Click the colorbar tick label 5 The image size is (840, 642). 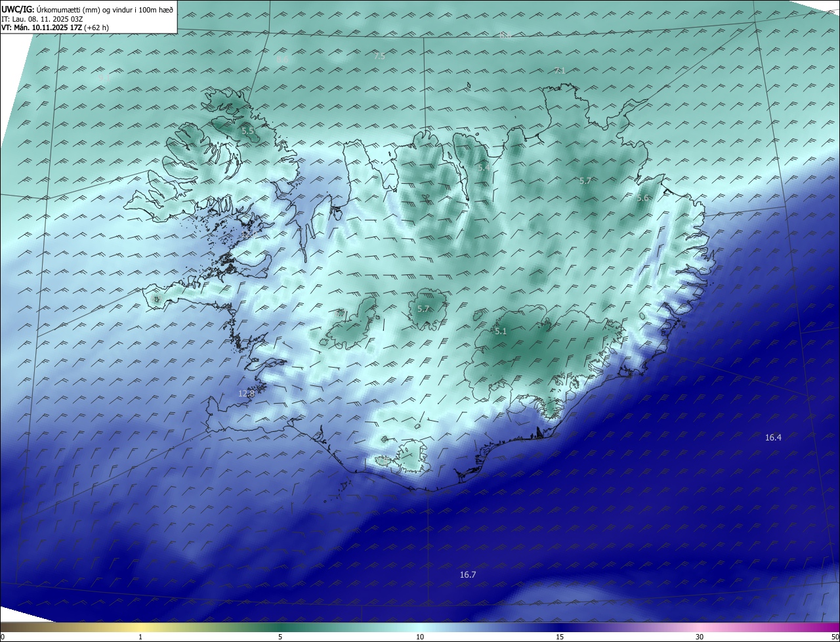click(x=280, y=637)
